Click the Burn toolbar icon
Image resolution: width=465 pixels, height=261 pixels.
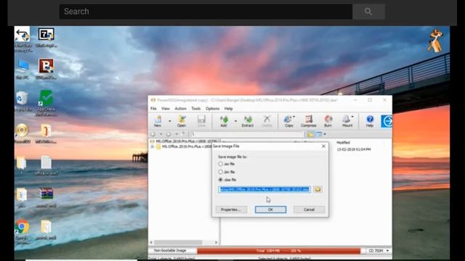pyautogui.click(x=328, y=121)
